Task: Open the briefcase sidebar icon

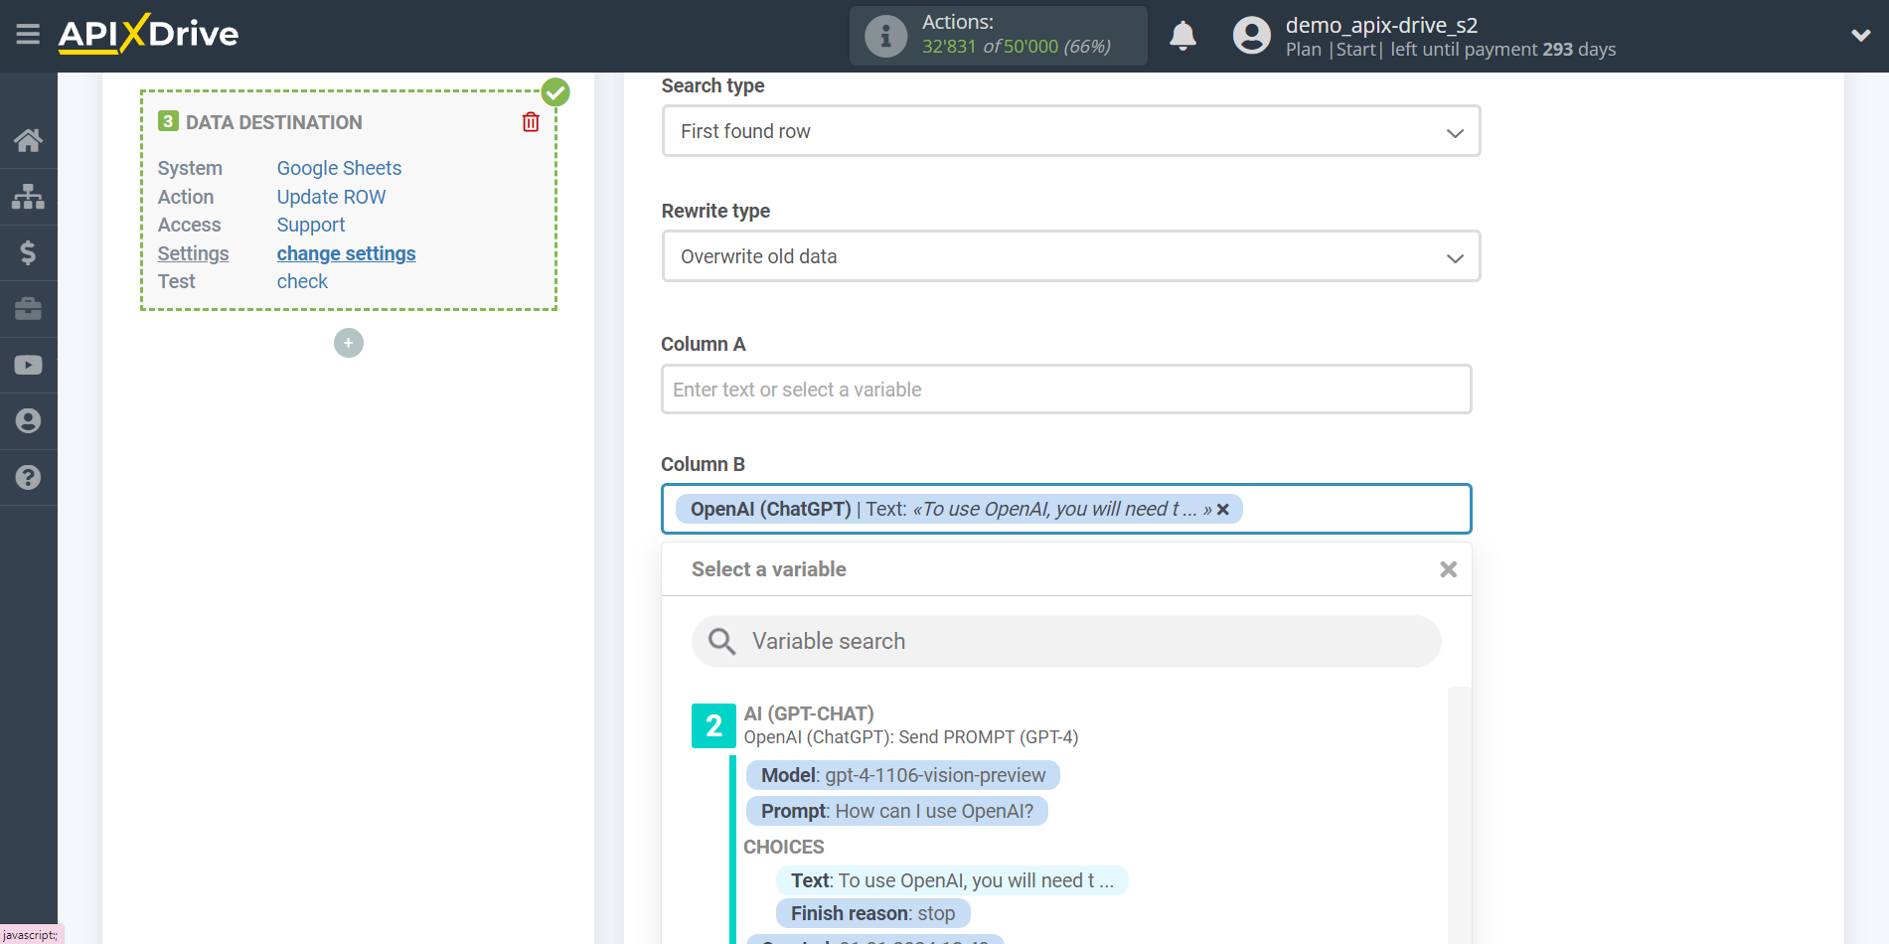Action: pyautogui.click(x=28, y=309)
